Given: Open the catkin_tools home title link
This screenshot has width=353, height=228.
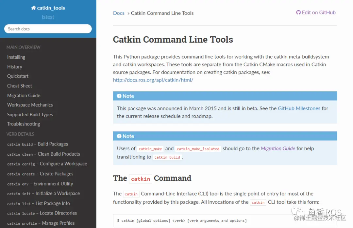Looking at the screenshot, I should 48,8.
